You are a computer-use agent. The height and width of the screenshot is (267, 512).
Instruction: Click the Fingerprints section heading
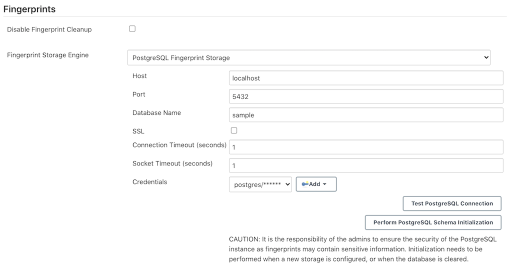(x=29, y=9)
